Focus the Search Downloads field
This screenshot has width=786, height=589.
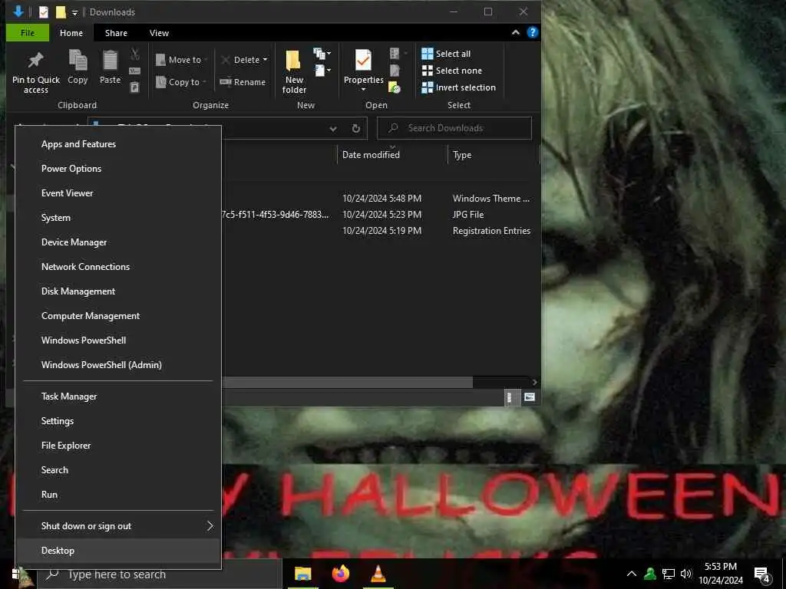click(x=454, y=128)
